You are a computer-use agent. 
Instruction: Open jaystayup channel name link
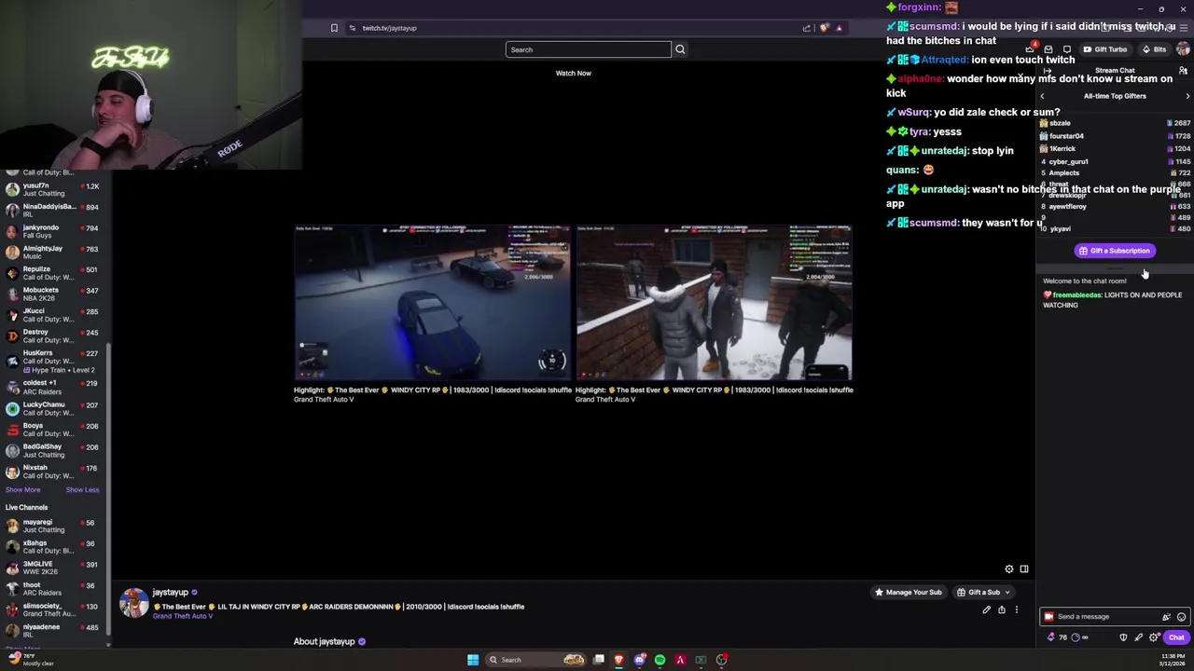pyautogui.click(x=170, y=593)
